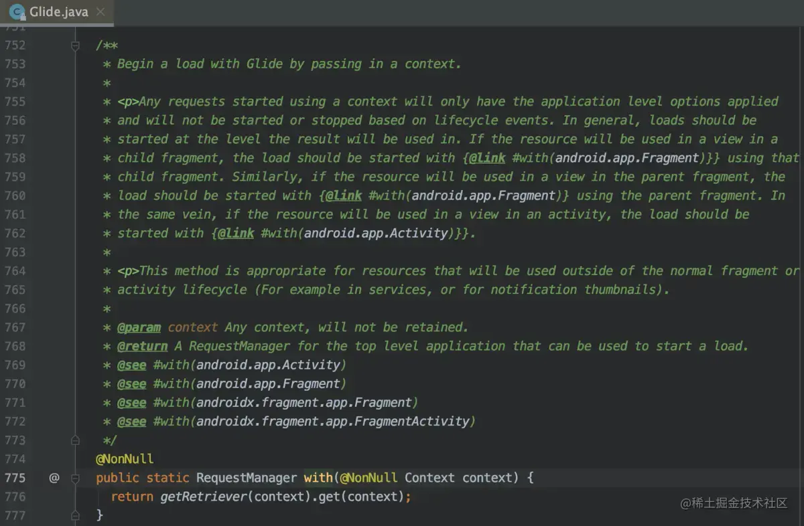Click the @NonNull annotation on line 774

(125, 459)
